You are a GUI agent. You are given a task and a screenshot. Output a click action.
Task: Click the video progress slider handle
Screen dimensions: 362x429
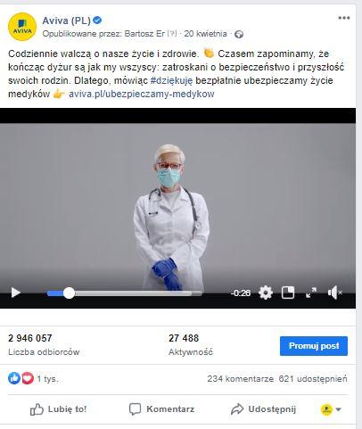tap(69, 293)
